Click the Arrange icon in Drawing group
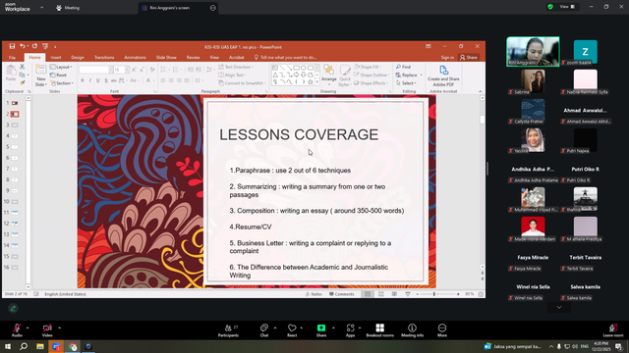Screen dimensions: 629x353 click(x=328, y=70)
